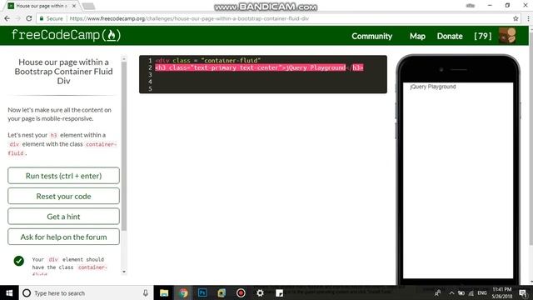Open Settings gear in taskbar
533x300 pixels.
[260, 292]
